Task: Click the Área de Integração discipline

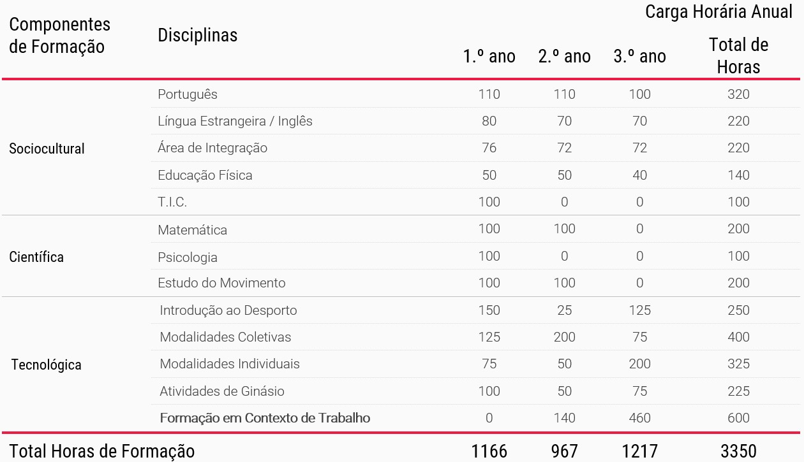Action: pos(212,148)
